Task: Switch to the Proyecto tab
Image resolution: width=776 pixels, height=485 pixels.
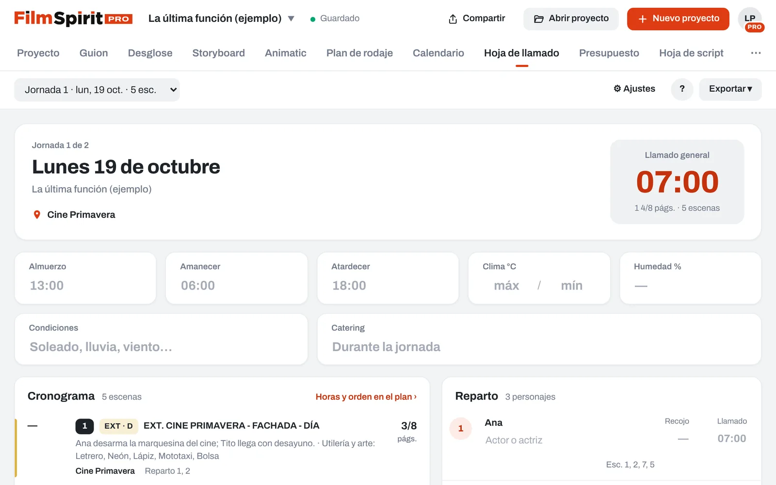Action: pos(38,53)
